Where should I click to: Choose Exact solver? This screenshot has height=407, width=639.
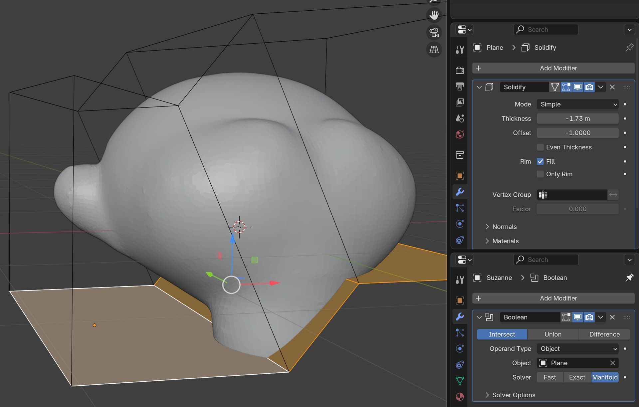point(577,377)
